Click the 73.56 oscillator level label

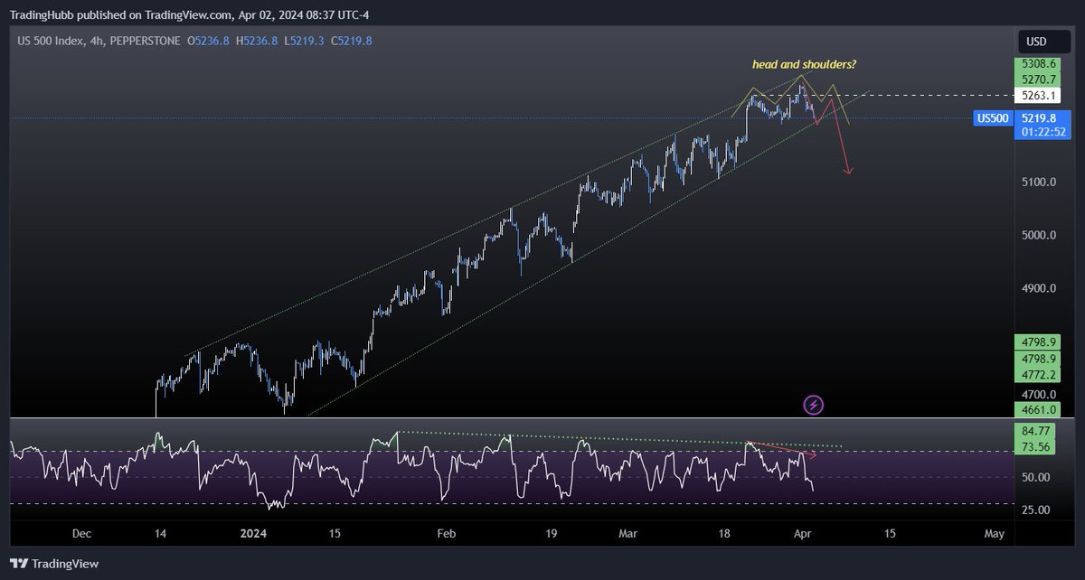click(x=1036, y=445)
